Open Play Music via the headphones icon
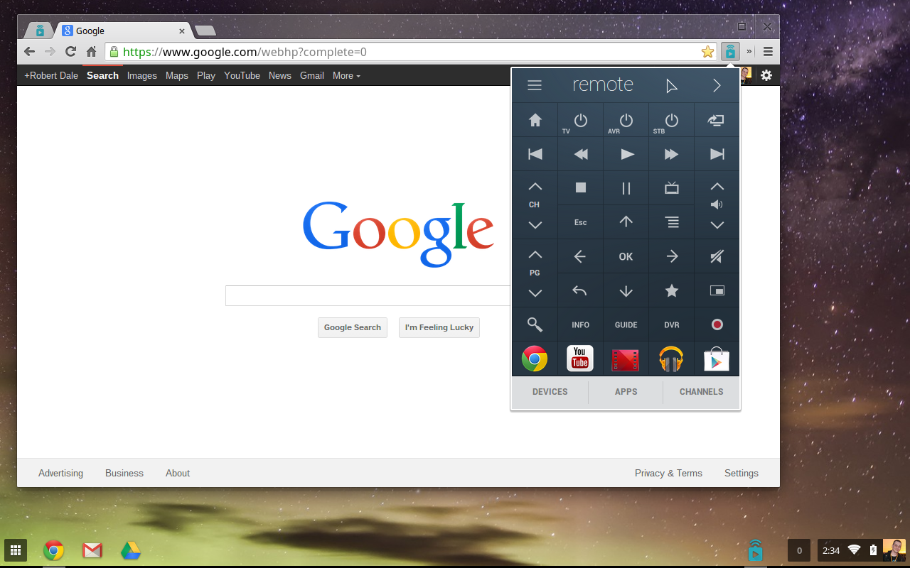The width and height of the screenshot is (910, 568). tap(671, 359)
